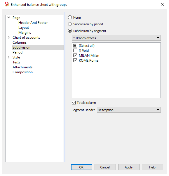Image resolution: width=169 pixels, height=176 pixels.
Task: Expand the Style tree node
Action: pos(9,57)
